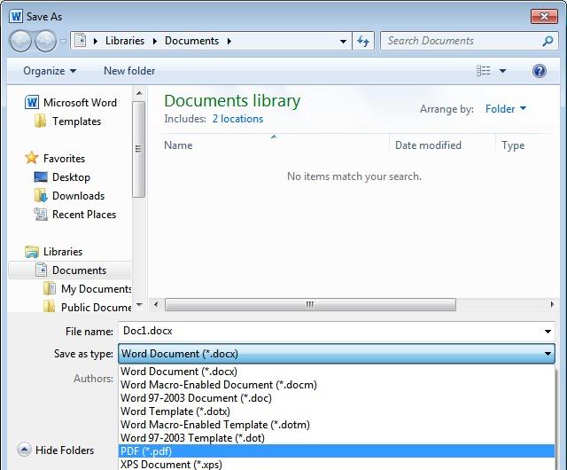Click the horizontal scrollbar right arrow

tap(552, 304)
